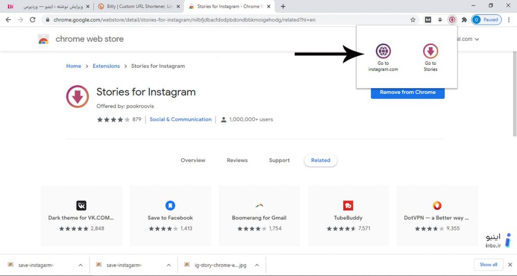Open the Support tab
The image size is (517, 276).
tap(279, 160)
